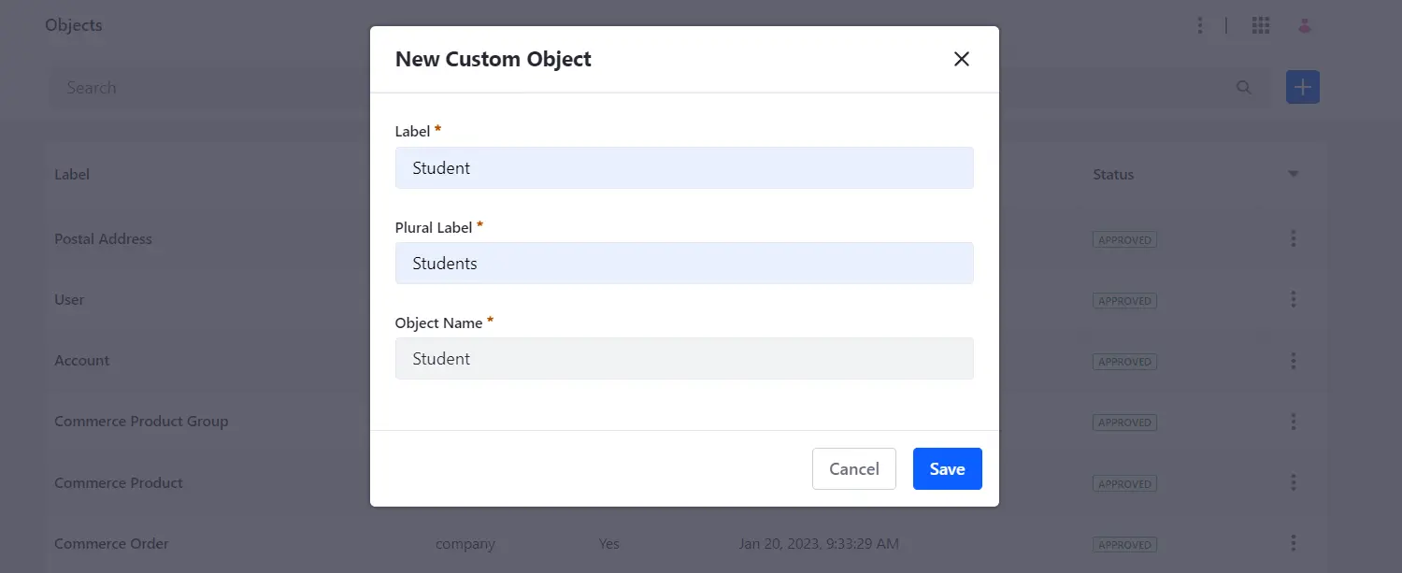
Task: Click the search magnifier icon
Action: (x=1243, y=87)
